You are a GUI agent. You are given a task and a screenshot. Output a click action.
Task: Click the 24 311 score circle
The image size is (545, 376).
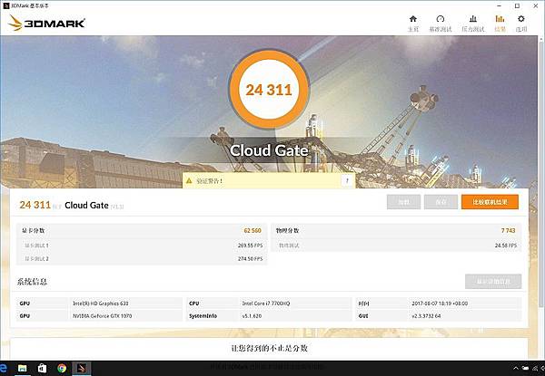(x=269, y=90)
